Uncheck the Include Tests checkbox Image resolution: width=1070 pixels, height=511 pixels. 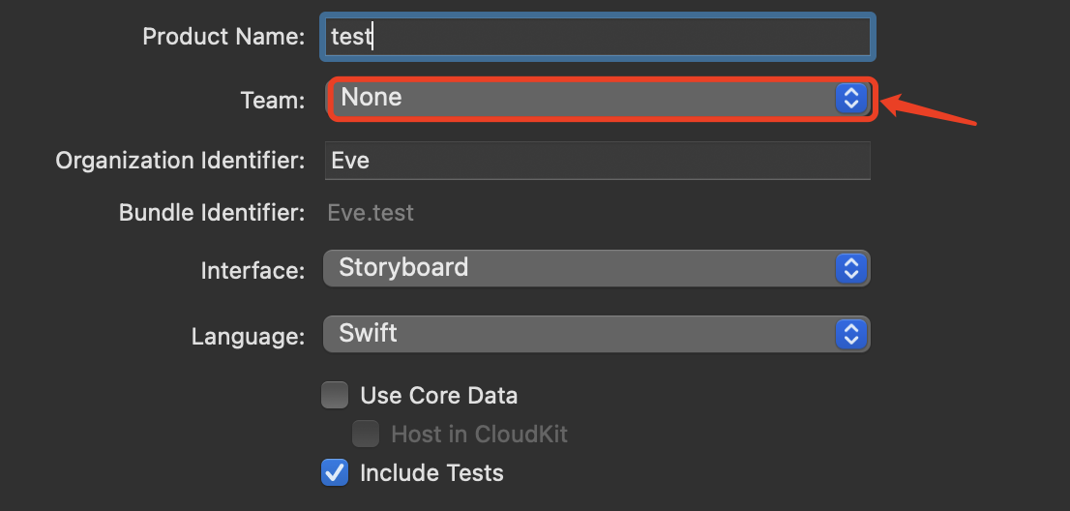[x=335, y=473]
